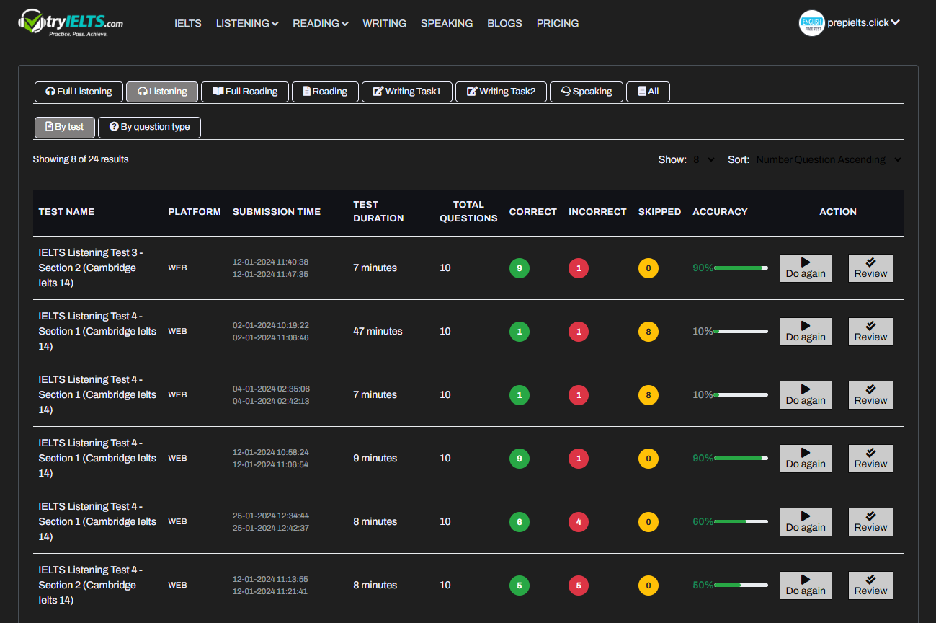Click red incorrect badge showing 4
The width and height of the screenshot is (936, 623).
point(578,521)
